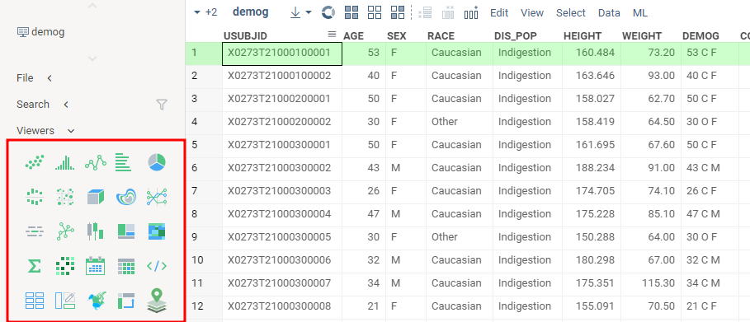This screenshot has width=750, height=322.
Task: Click the download arrow icon in toolbar
Action: 296,13
